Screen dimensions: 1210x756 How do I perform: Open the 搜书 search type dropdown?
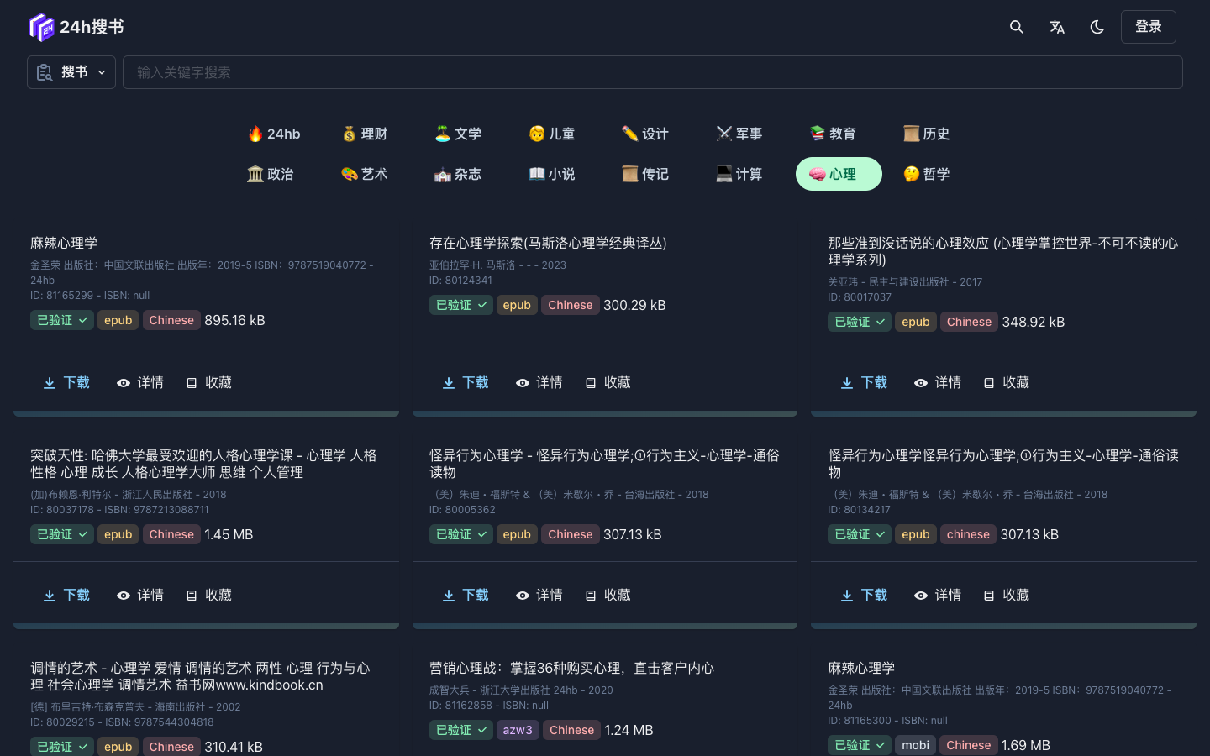[x=71, y=72]
